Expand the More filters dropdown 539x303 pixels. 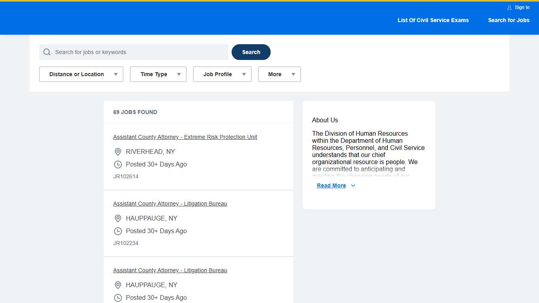tap(279, 74)
